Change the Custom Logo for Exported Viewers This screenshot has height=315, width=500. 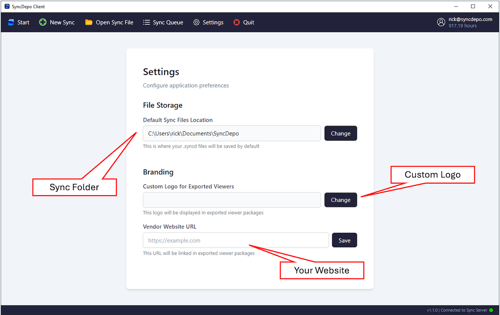point(340,200)
